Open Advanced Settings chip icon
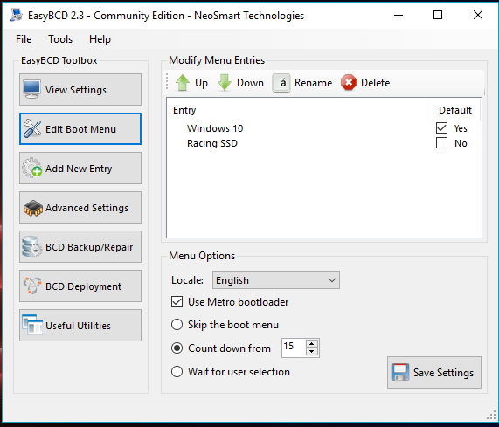 click(x=33, y=208)
